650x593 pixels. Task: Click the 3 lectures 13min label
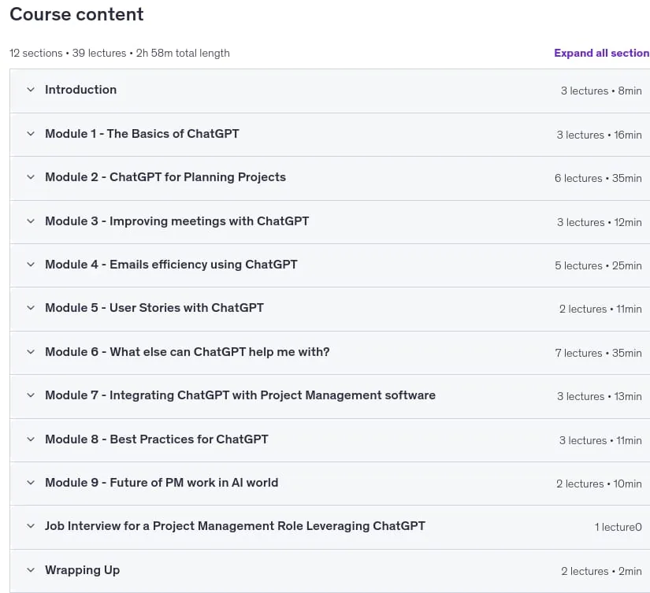pyautogui.click(x=600, y=396)
